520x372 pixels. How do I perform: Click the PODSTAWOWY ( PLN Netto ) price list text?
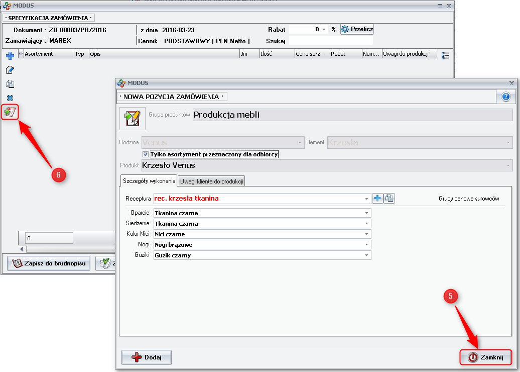tap(207, 41)
